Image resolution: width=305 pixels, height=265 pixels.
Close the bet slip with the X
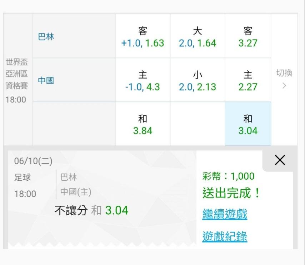click(280, 160)
